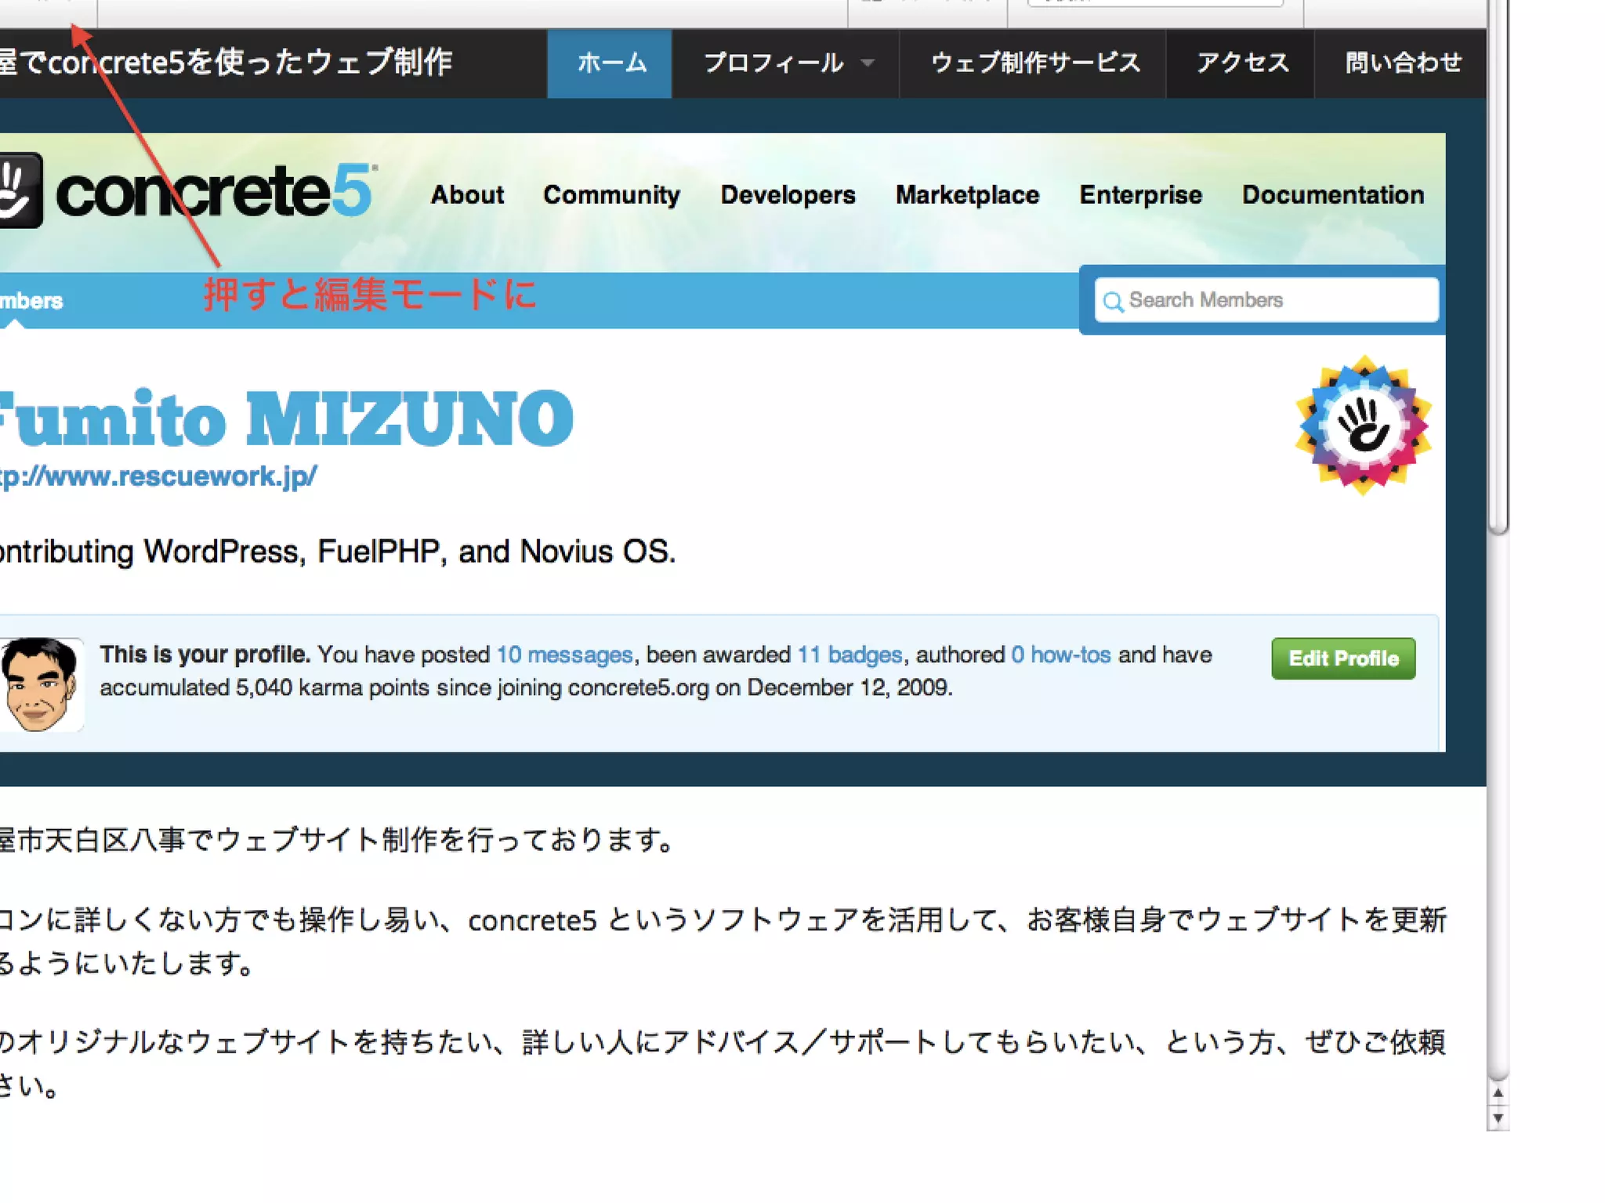Viewport: 1605px width, 1203px height.
Task: Open the 11 badges link
Action: 850,654
